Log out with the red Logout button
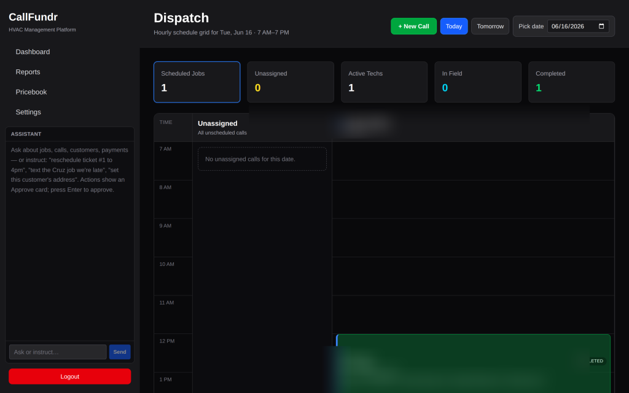 [x=70, y=376]
